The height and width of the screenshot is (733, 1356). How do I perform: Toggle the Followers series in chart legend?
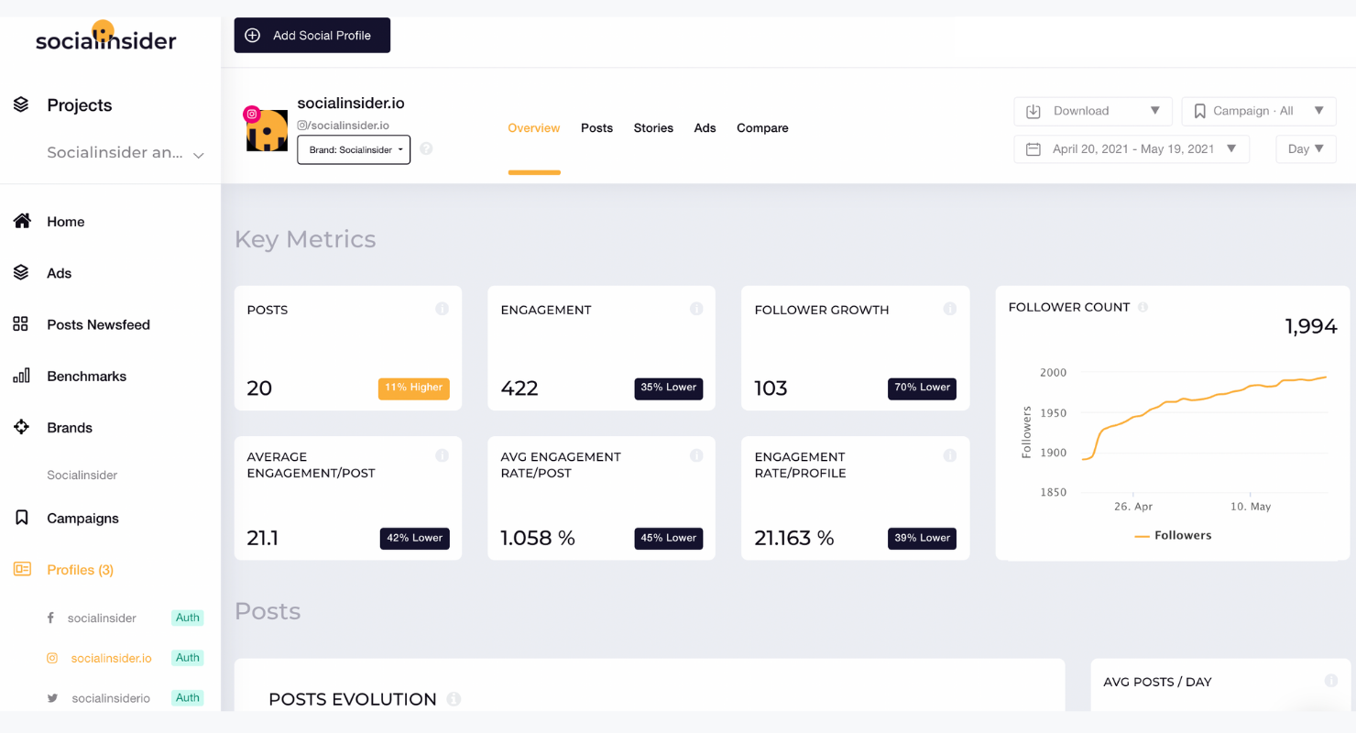point(1173,535)
